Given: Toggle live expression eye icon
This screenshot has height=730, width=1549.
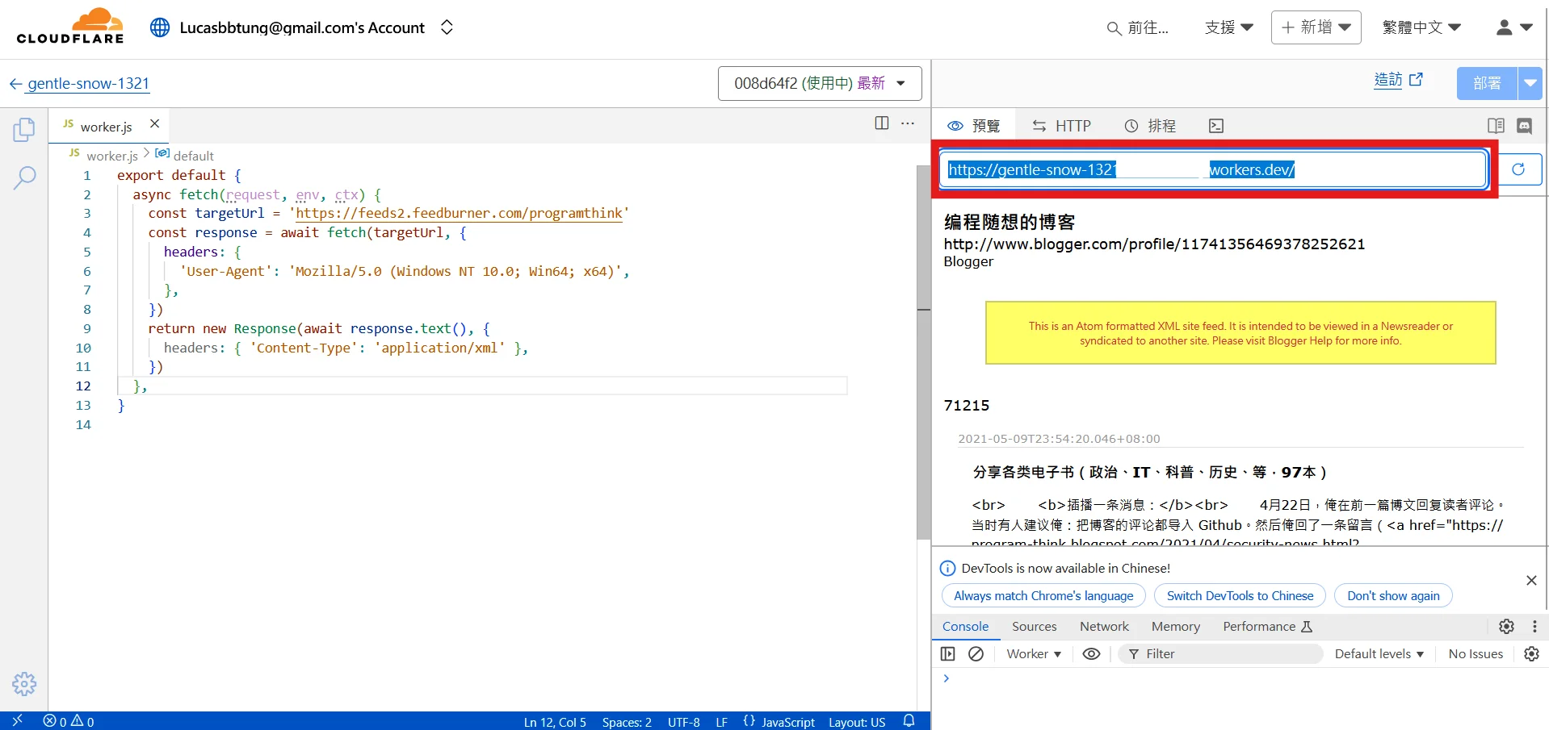Looking at the screenshot, I should [x=1091, y=654].
